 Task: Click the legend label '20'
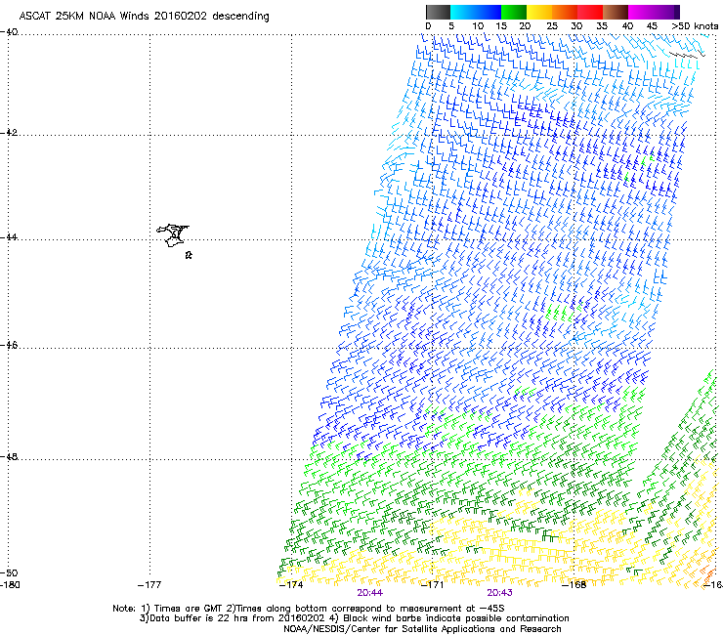point(526,26)
